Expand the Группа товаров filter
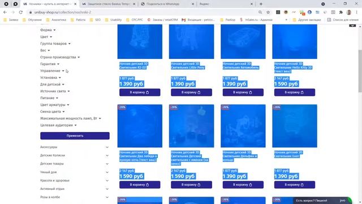The image size is (362, 204). coord(55,44)
